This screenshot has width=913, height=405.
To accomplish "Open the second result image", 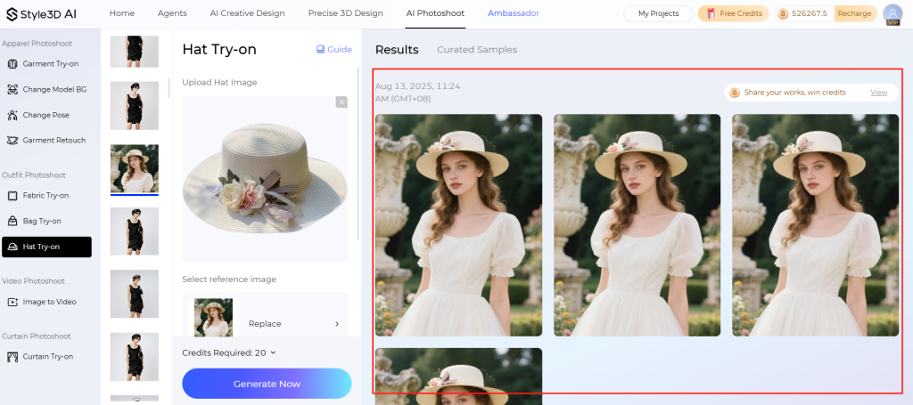I will click(x=637, y=225).
